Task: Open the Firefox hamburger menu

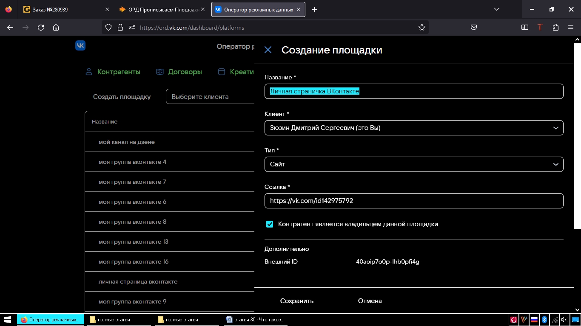Action: tap(571, 27)
